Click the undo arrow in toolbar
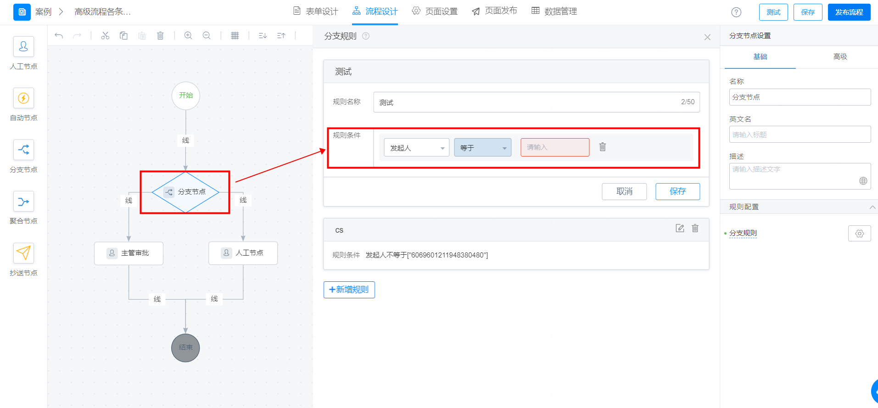The image size is (878, 408). (x=59, y=35)
